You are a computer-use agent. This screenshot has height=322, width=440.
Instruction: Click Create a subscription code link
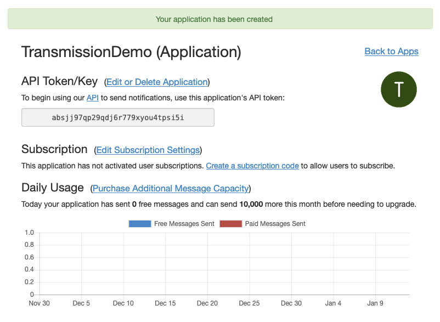click(252, 166)
